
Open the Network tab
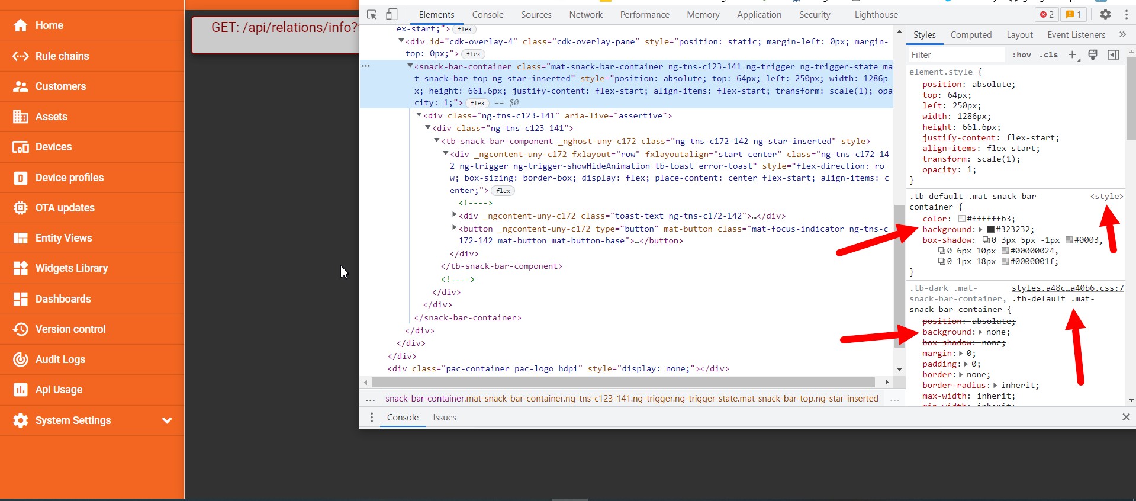click(x=586, y=15)
